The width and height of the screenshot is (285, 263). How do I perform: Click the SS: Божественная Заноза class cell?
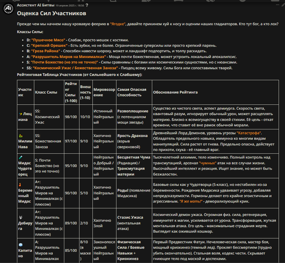point(49,142)
